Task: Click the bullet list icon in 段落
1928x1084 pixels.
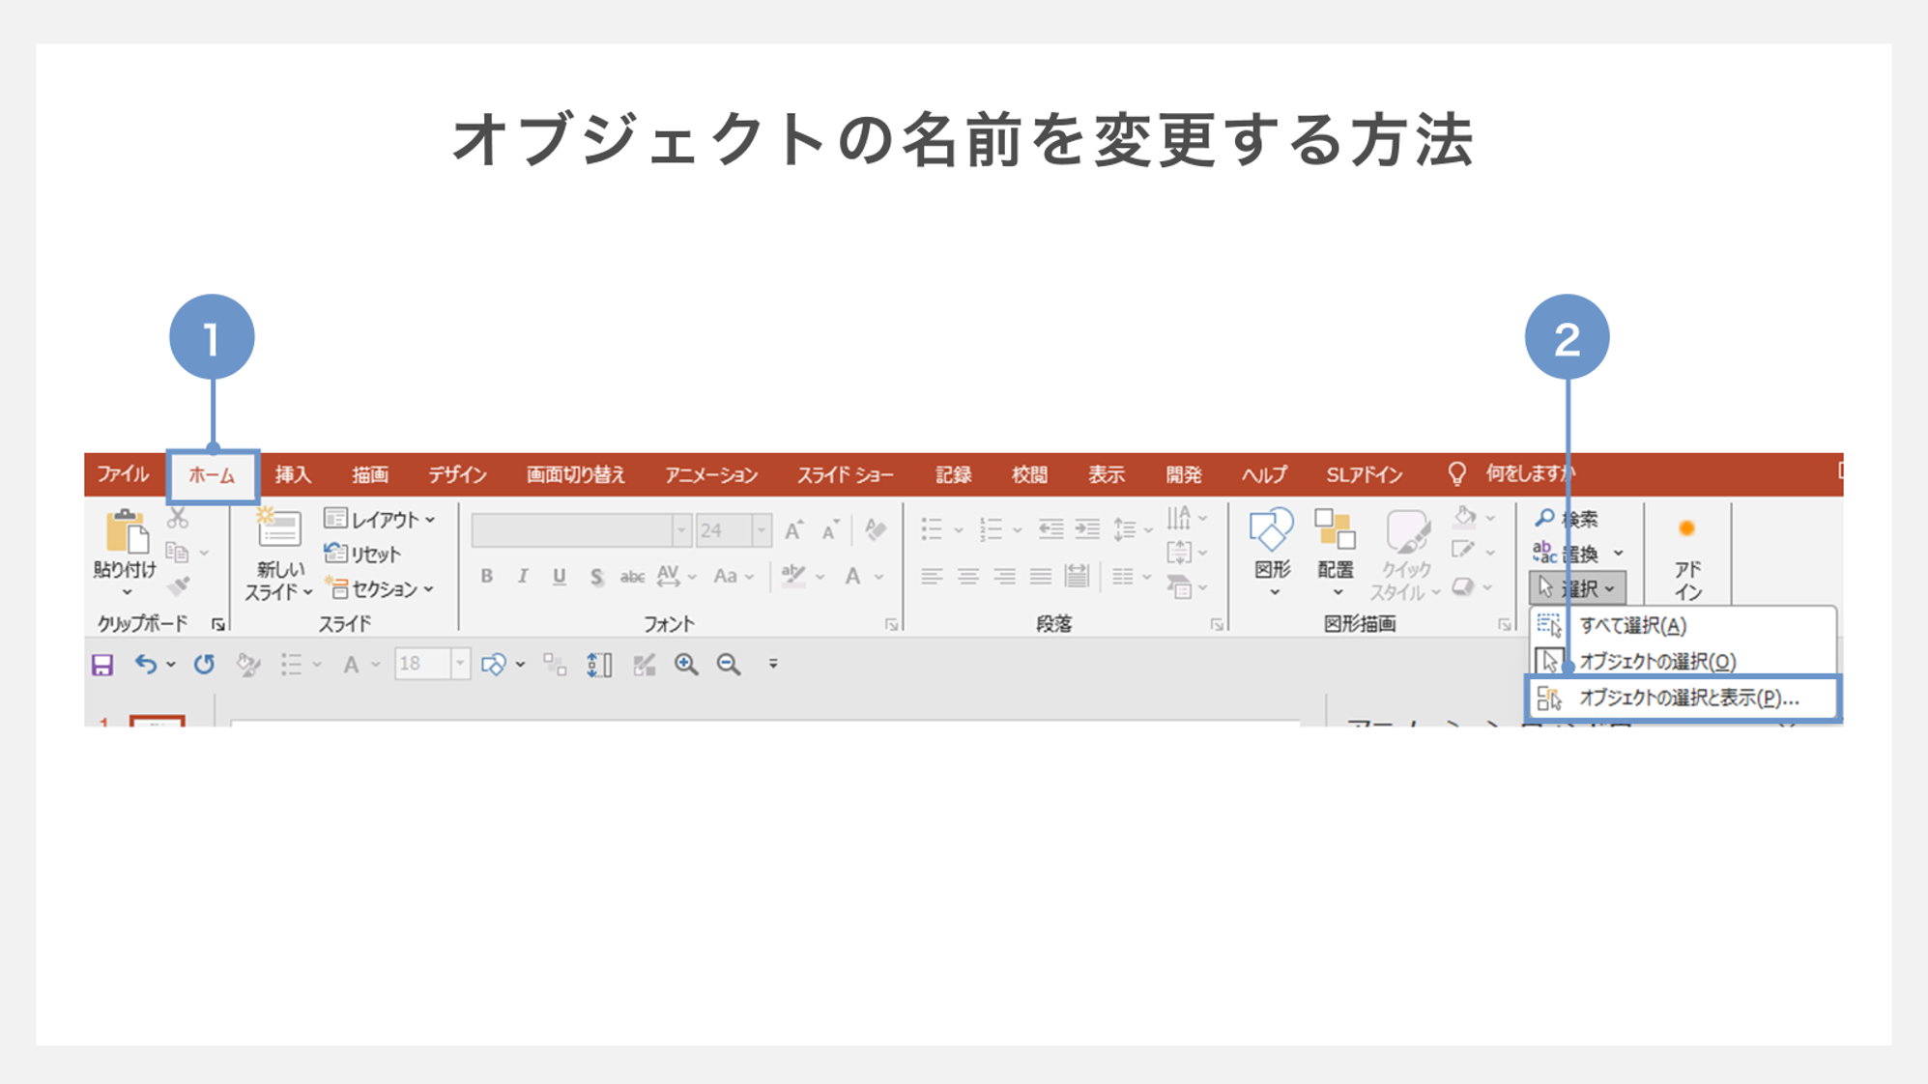Action: tap(932, 528)
